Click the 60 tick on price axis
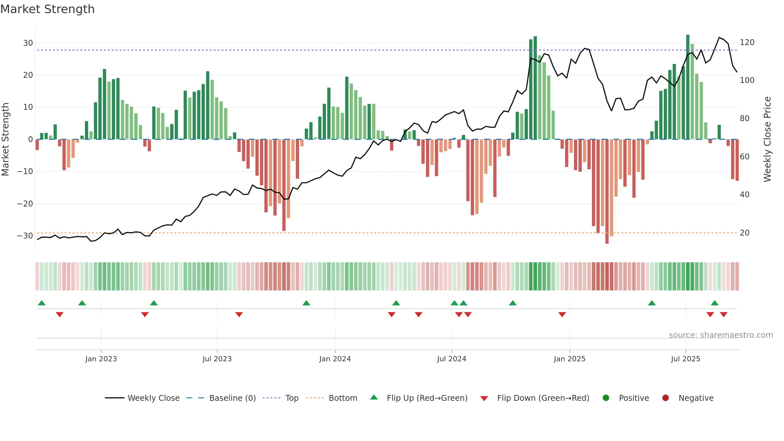Screen dimensions: 784x441 [x=745, y=157]
